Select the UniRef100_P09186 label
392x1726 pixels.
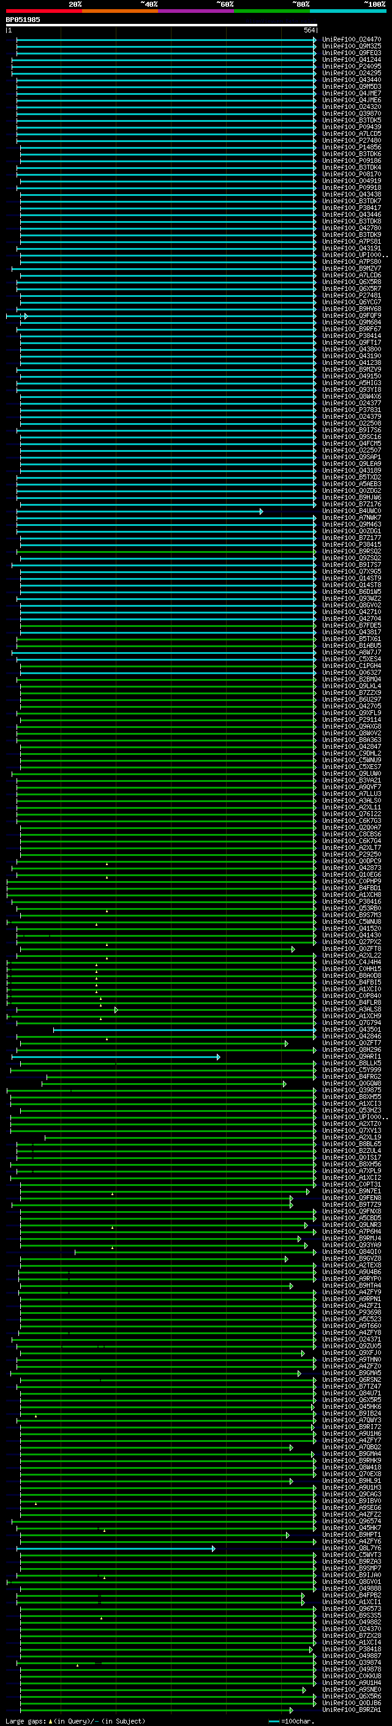(352, 161)
